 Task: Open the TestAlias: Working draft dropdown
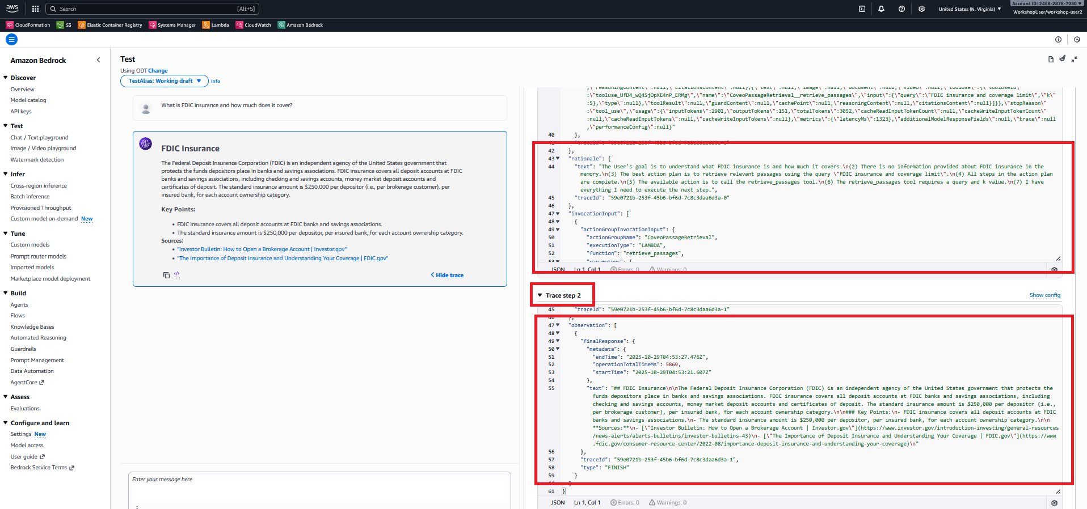click(x=165, y=81)
